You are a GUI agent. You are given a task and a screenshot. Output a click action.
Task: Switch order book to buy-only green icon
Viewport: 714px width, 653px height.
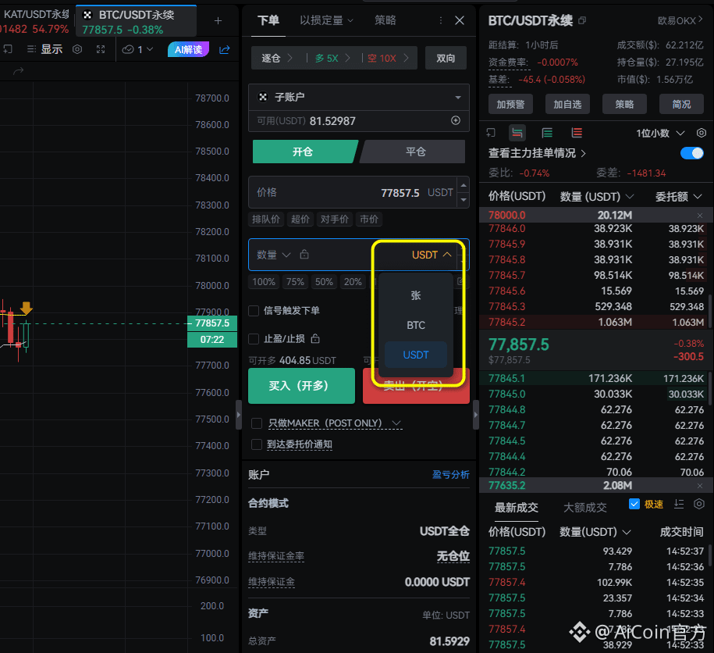point(547,133)
